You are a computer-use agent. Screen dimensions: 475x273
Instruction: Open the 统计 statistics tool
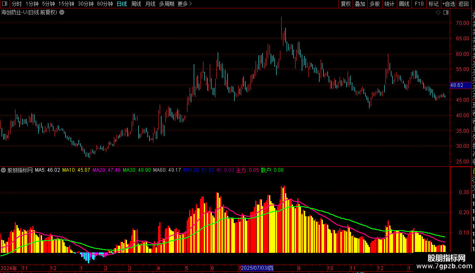click(389, 4)
